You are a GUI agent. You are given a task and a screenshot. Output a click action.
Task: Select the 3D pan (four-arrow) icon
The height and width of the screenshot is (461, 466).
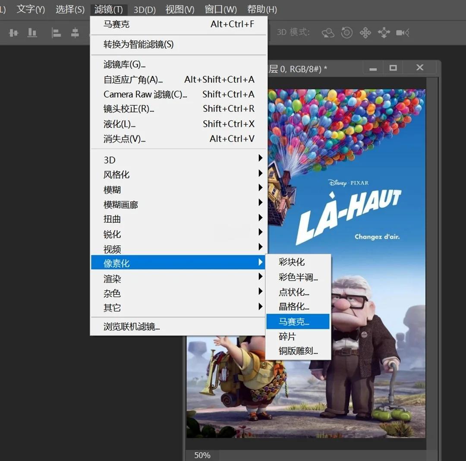click(365, 33)
